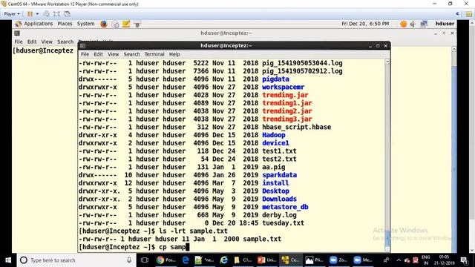This screenshot has width=475, height=267.
Task: Click the Type here to search box
Action: 76,260
